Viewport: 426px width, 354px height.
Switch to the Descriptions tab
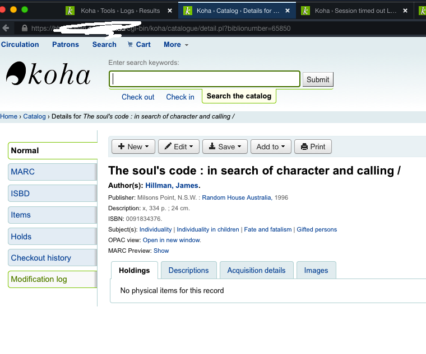coord(188,270)
